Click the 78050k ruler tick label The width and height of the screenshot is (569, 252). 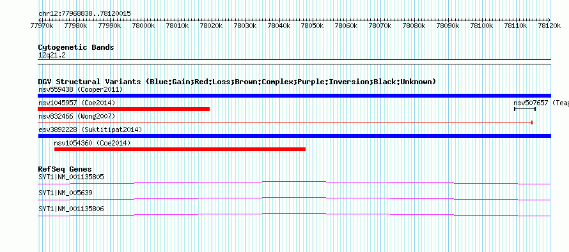pos(313,26)
